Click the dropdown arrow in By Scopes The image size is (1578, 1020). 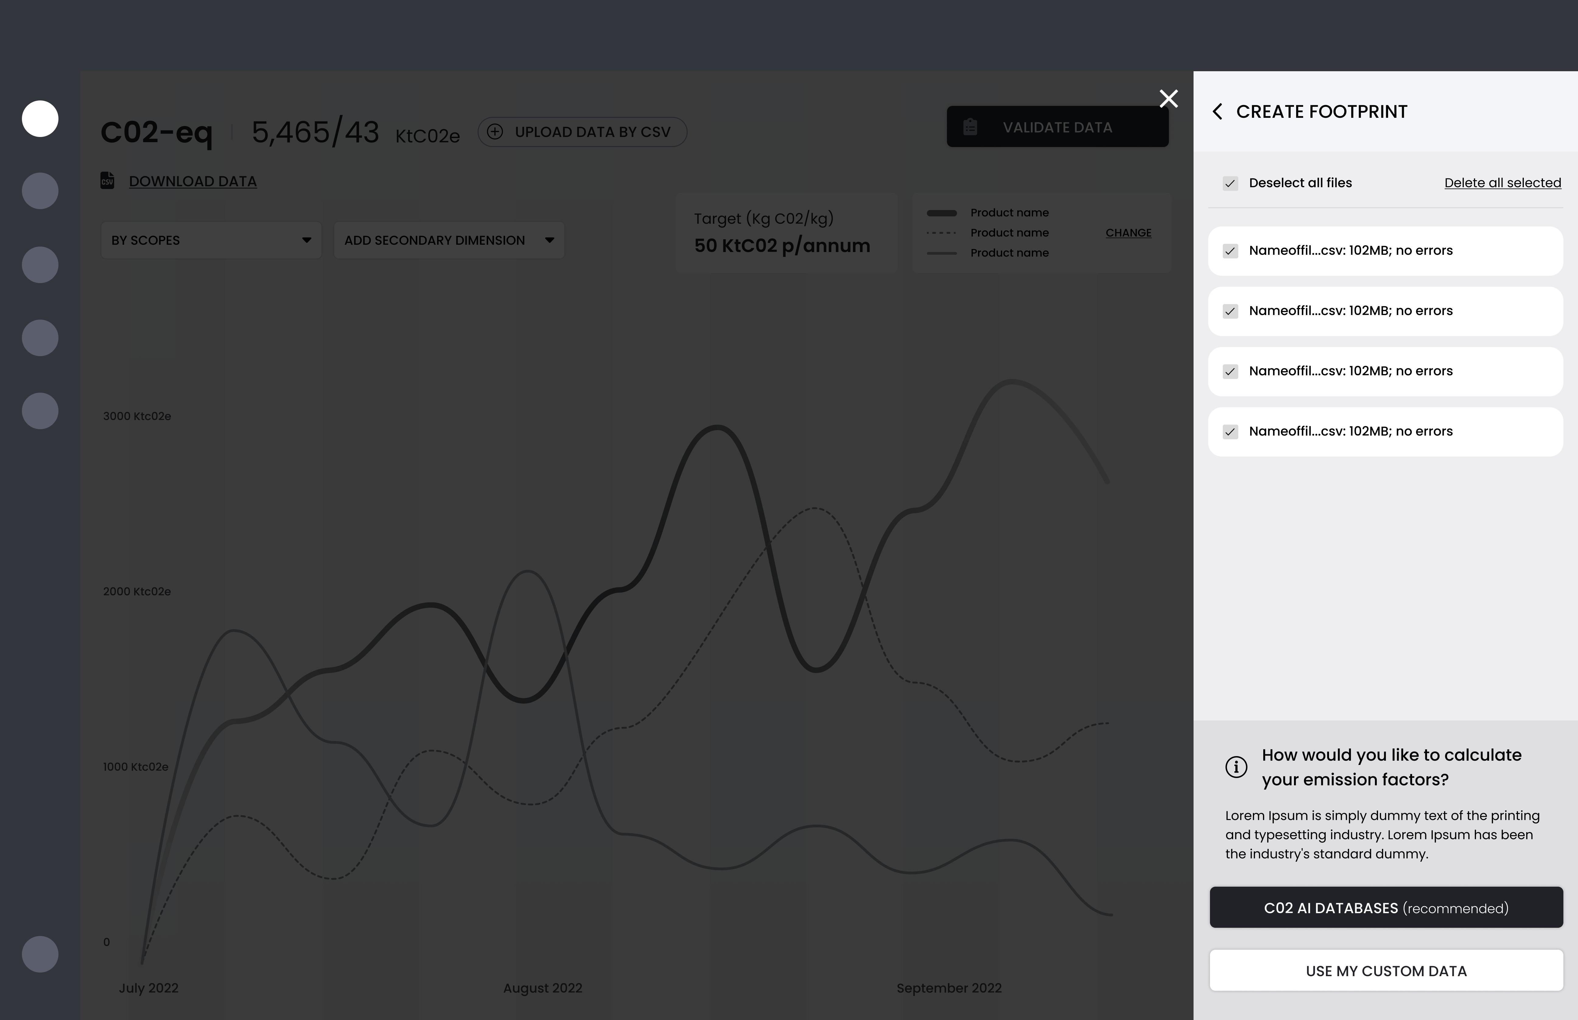307,240
